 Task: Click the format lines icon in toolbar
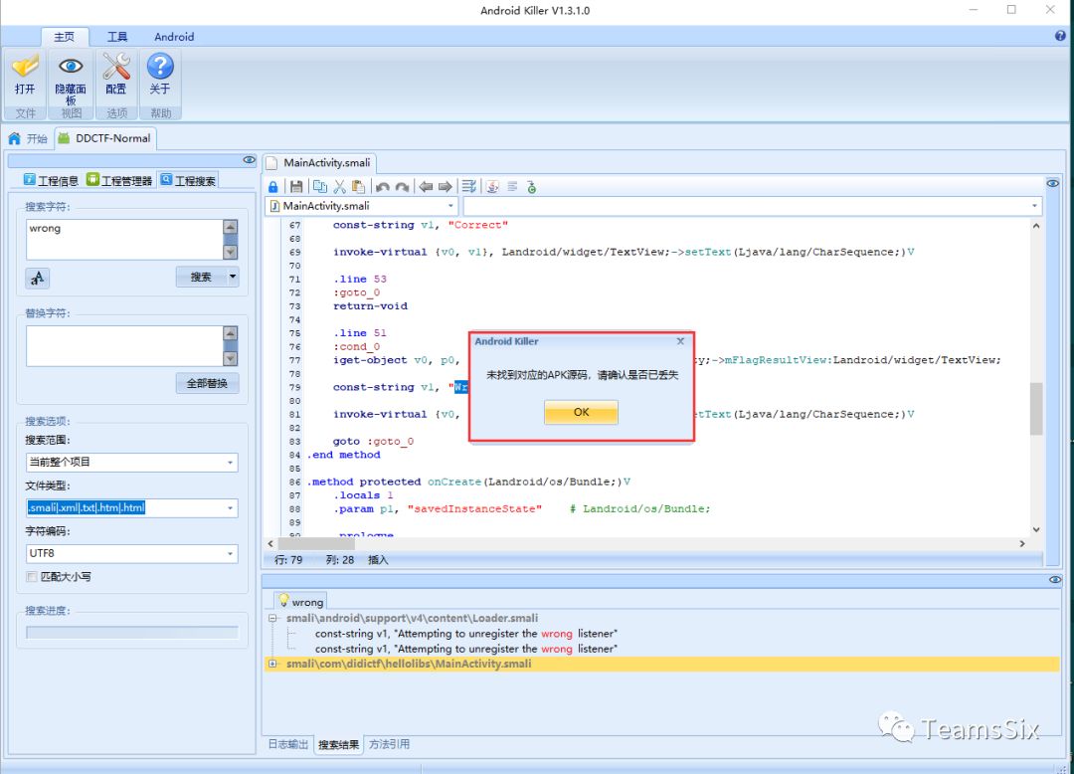click(x=469, y=186)
